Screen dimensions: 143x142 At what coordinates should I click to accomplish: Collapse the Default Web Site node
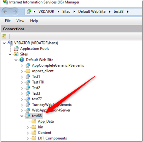click(x=16, y=60)
